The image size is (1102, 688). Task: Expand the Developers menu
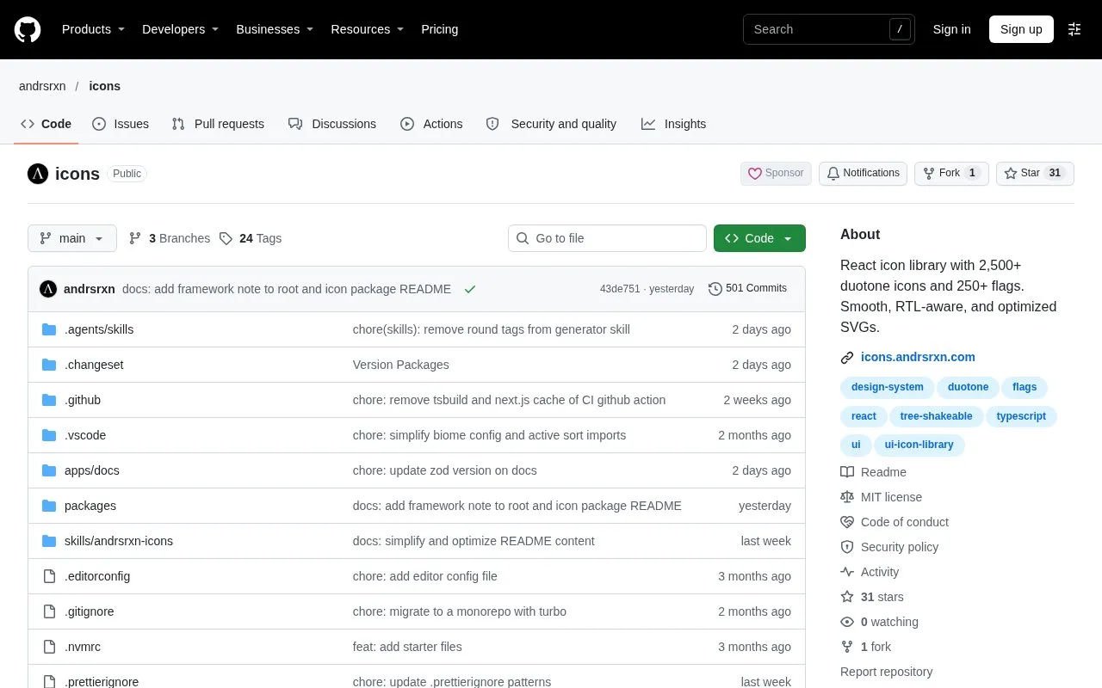pyautogui.click(x=180, y=29)
